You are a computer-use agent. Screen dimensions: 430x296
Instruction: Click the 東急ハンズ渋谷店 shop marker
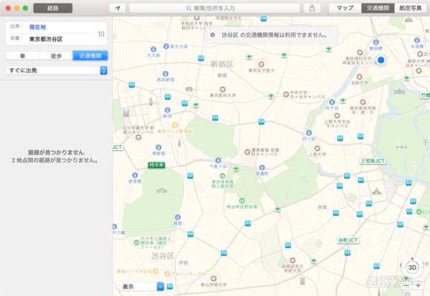click(156, 271)
